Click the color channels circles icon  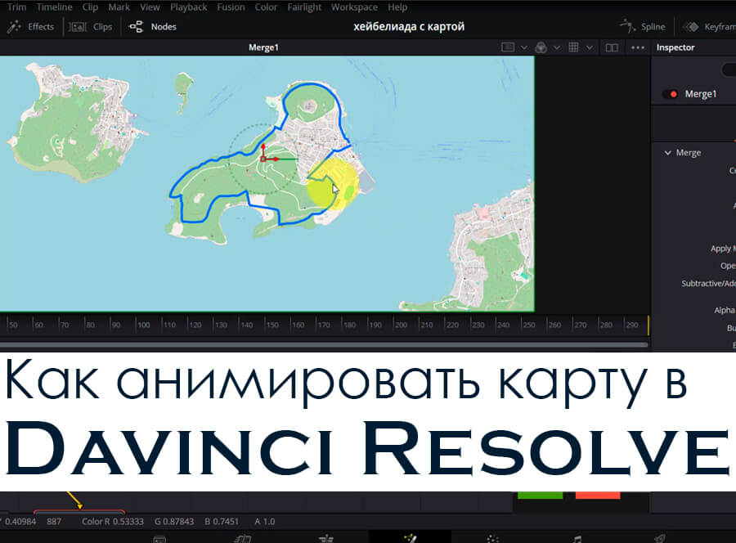pyautogui.click(x=541, y=47)
